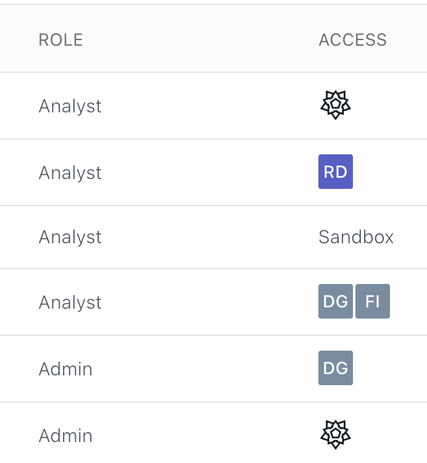427x463 pixels.
Task: Click Analyst role text beside the RD badge
Action: tap(70, 173)
